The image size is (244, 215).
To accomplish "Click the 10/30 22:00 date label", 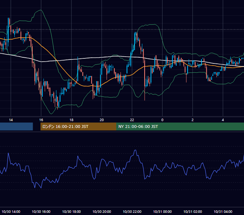I will (x=132, y=211).
